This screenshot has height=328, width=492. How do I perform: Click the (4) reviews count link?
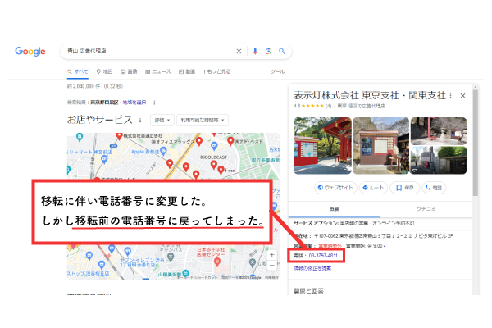tap(328, 106)
